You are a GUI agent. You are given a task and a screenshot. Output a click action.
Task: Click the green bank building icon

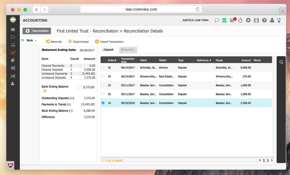click(224, 20)
